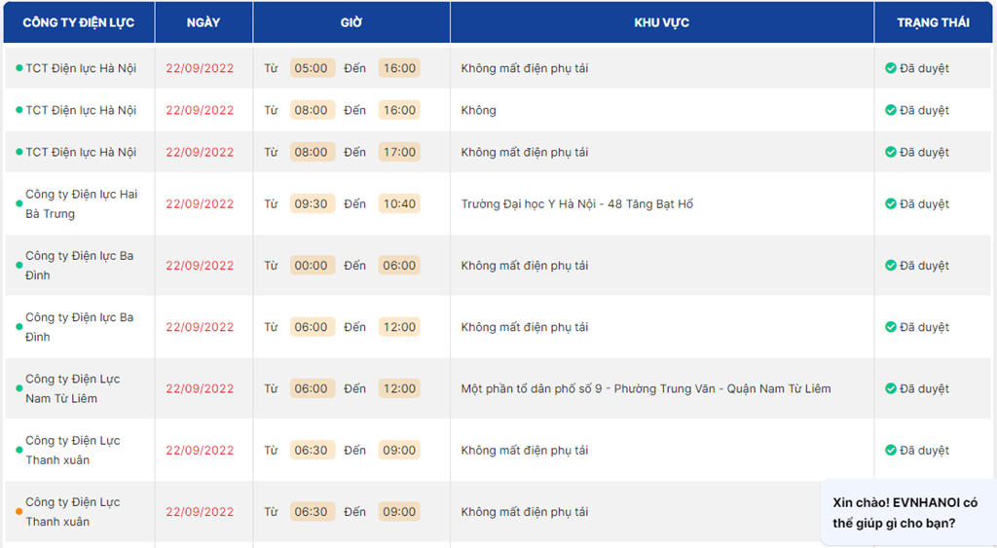Select start time 09:30 badge

pyautogui.click(x=312, y=204)
